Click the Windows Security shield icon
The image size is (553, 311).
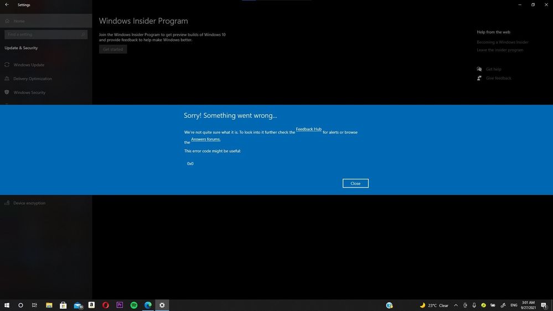7,92
